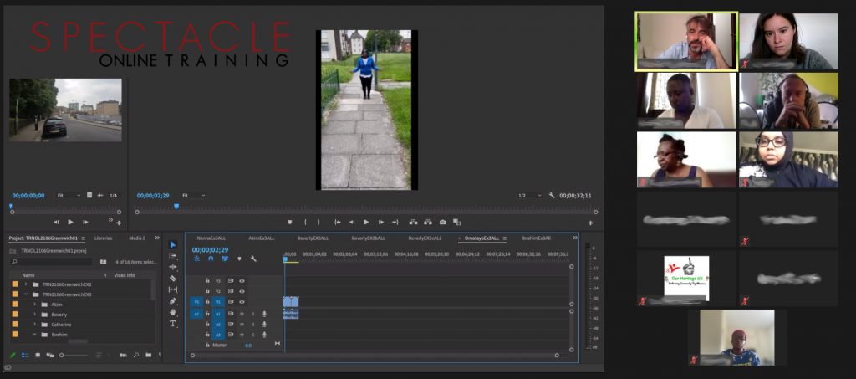This screenshot has height=379, width=856.
Task: Toggle insert sequences as nests
Action: (196, 259)
